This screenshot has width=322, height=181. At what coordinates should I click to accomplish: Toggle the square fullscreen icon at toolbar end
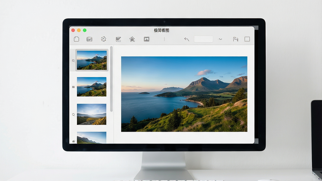coord(247,39)
